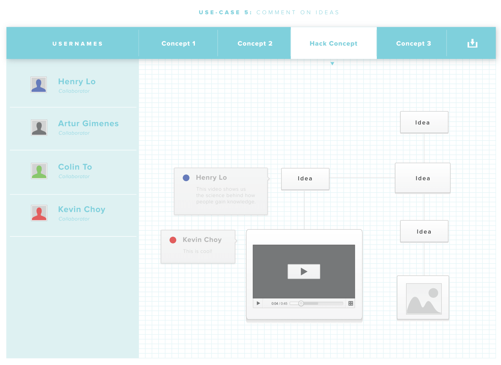Image resolution: width=501 pixels, height=365 pixels.
Task: Select Artur Gimenes' gray avatar icon
Action: tap(39, 128)
